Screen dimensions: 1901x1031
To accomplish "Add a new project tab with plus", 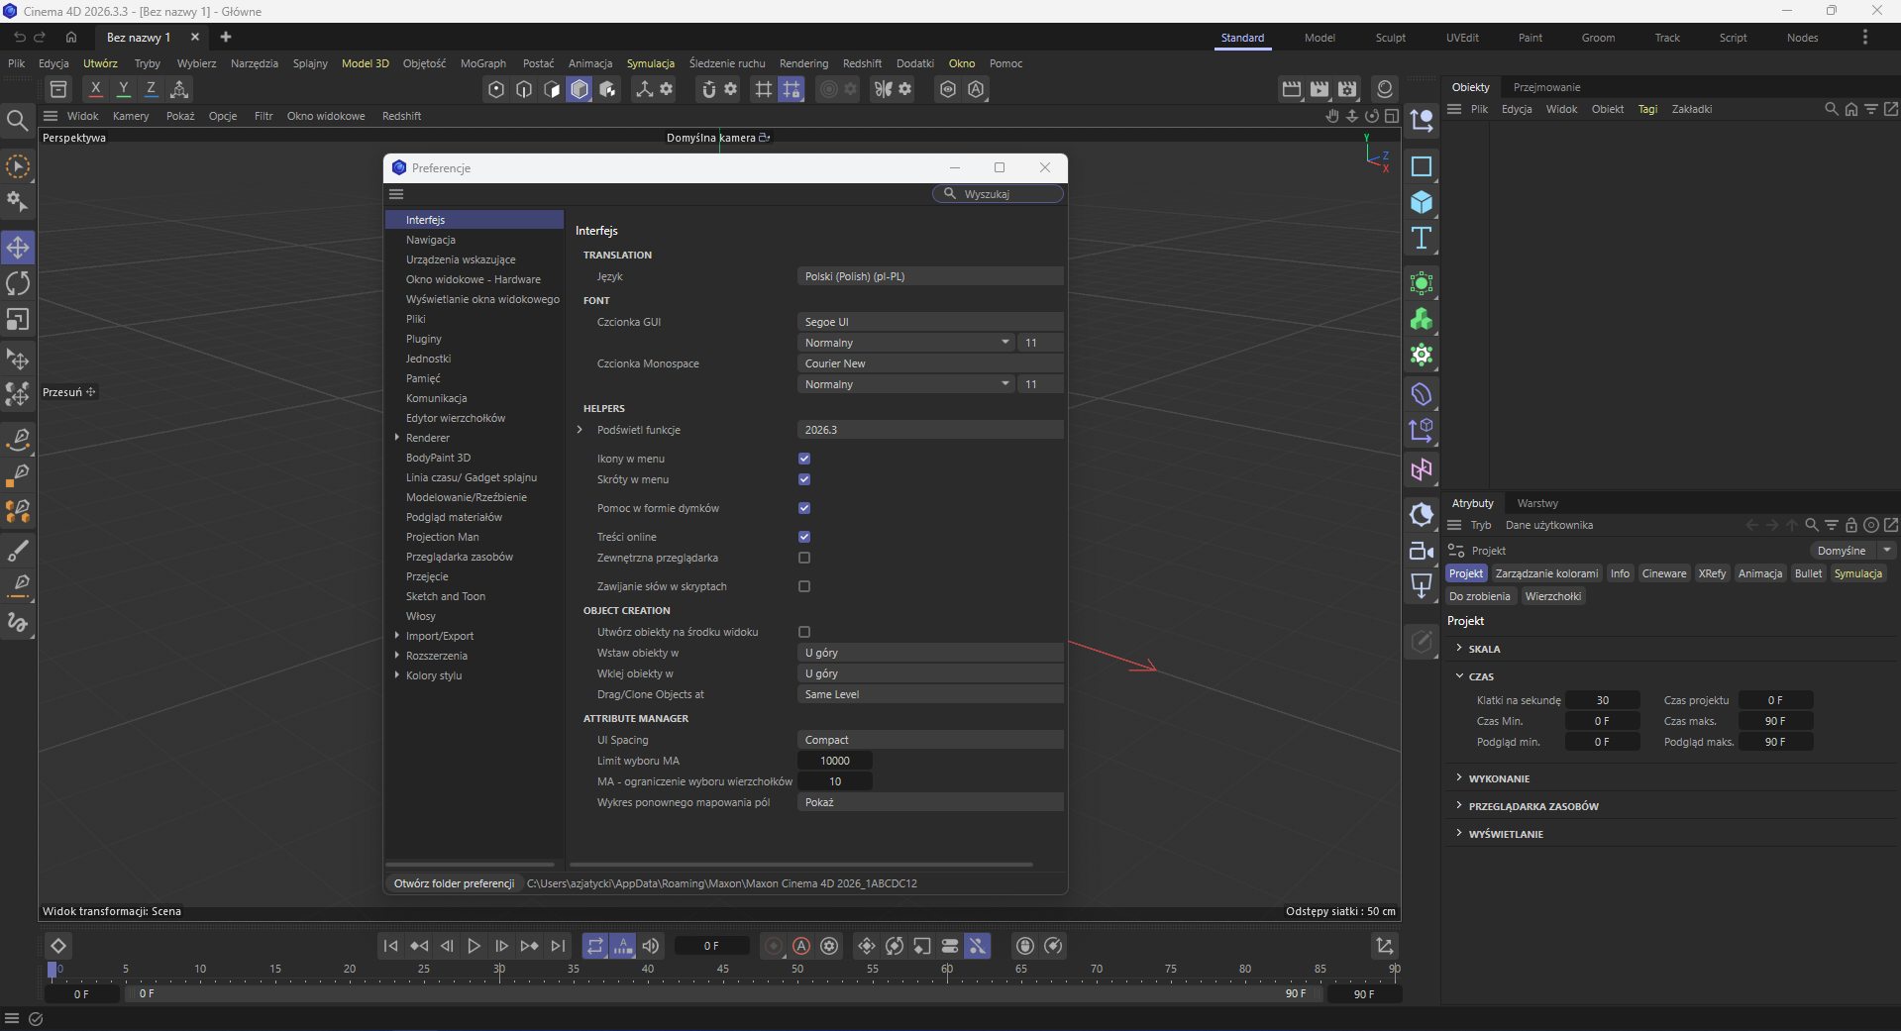I will tap(226, 37).
